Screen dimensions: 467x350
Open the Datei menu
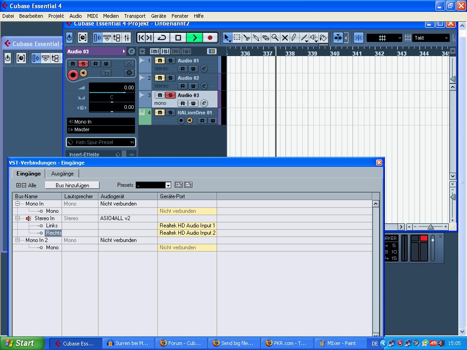(x=8, y=16)
